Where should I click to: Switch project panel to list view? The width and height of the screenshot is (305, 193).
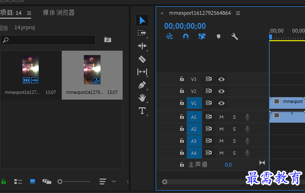point(18,182)
